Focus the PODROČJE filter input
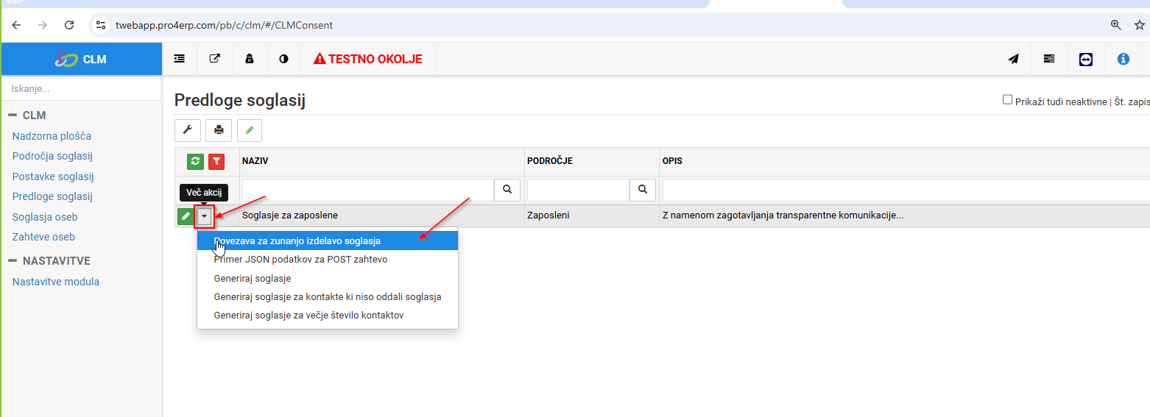Viewport: 1150px width, 417px height. coord(578,190)
